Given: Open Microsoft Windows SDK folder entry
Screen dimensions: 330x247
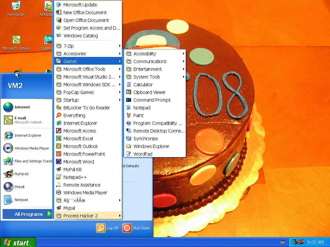Looking at the screenshot, I should coord(88,85).
